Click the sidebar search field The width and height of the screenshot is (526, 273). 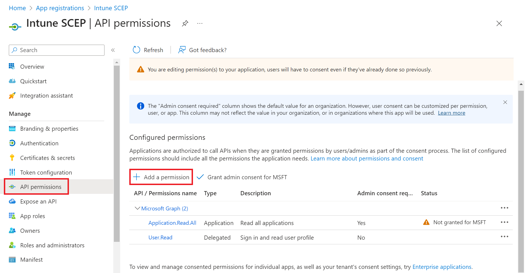point(57,50)
